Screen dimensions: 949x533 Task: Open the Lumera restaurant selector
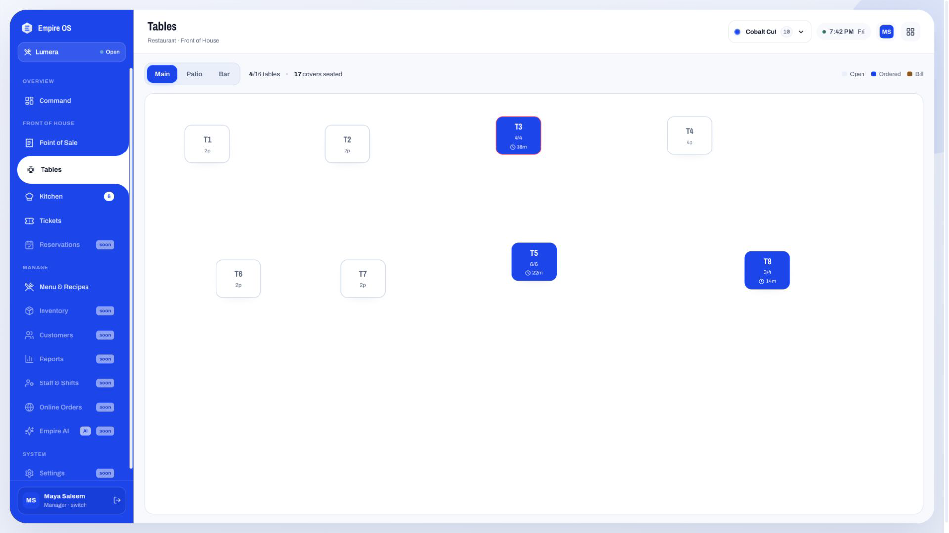coord(72,52)
